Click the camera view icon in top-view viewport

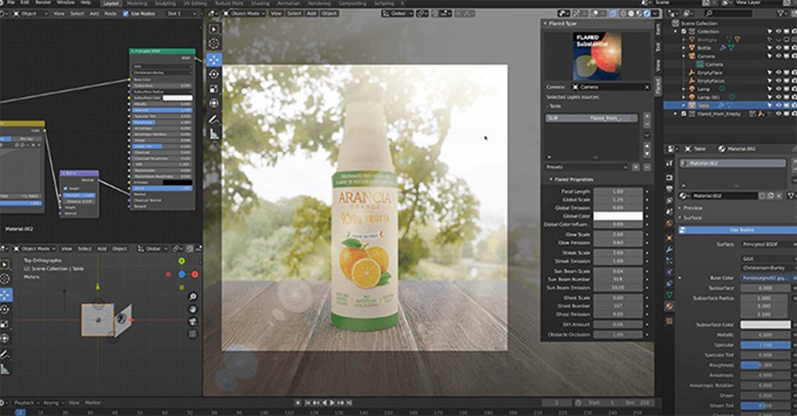(193, 321)
